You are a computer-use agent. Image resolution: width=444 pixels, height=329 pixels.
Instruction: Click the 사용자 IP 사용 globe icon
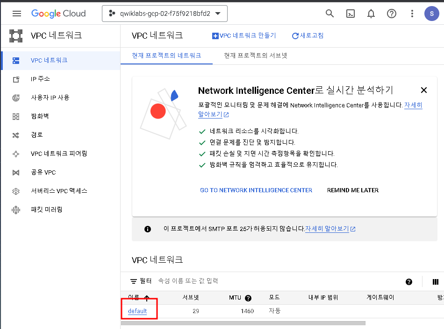point(16,98)
